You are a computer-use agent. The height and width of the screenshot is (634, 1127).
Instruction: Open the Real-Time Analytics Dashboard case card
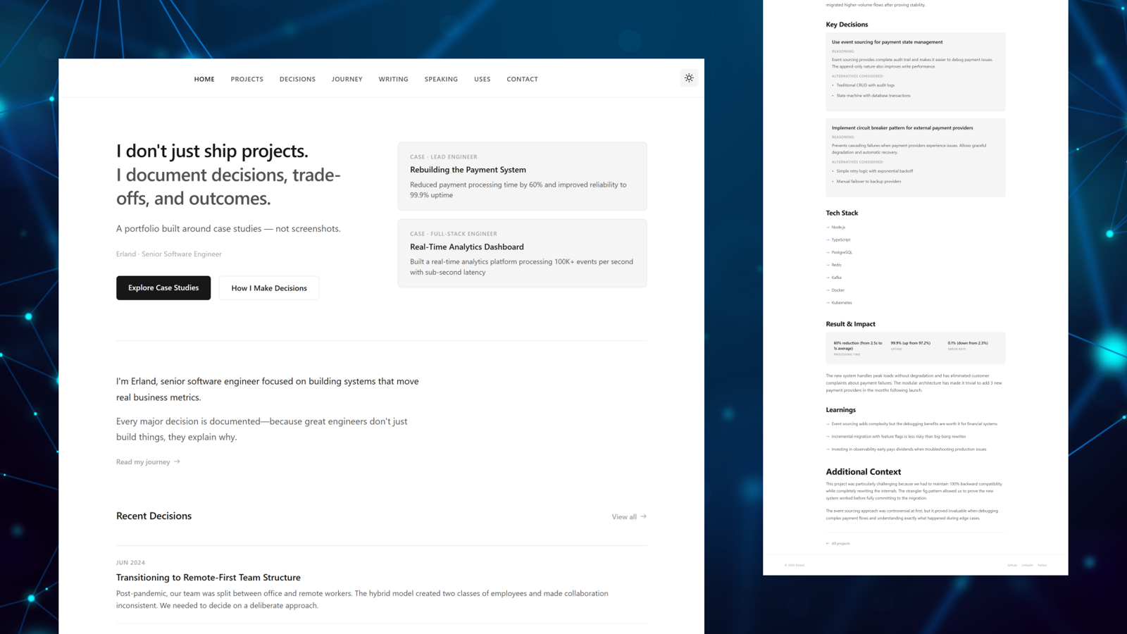tap(522, 253)
